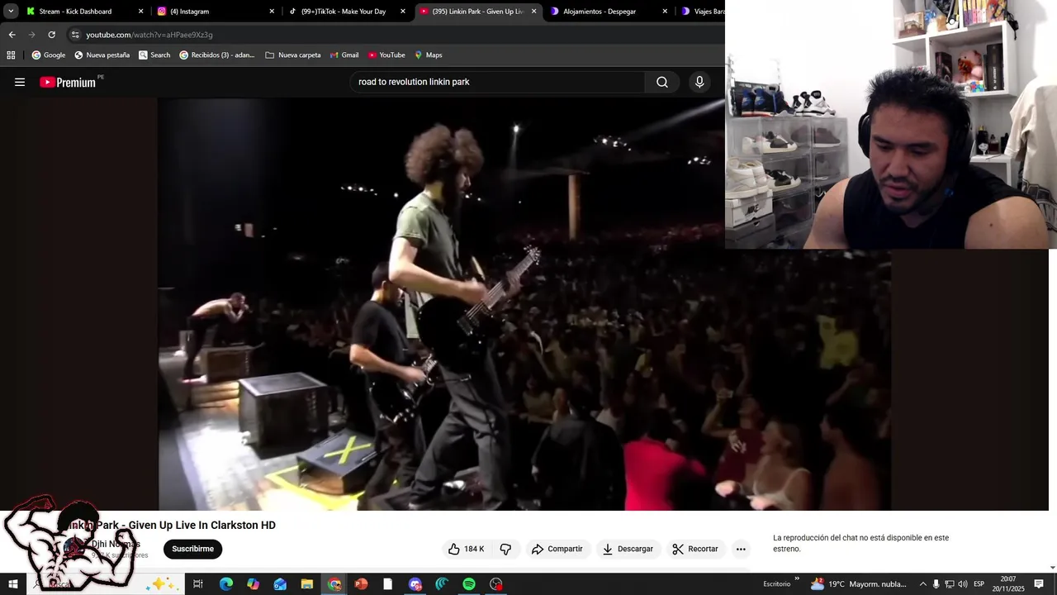
Task: Close the TikTok tab
Action: click(403, 12)
